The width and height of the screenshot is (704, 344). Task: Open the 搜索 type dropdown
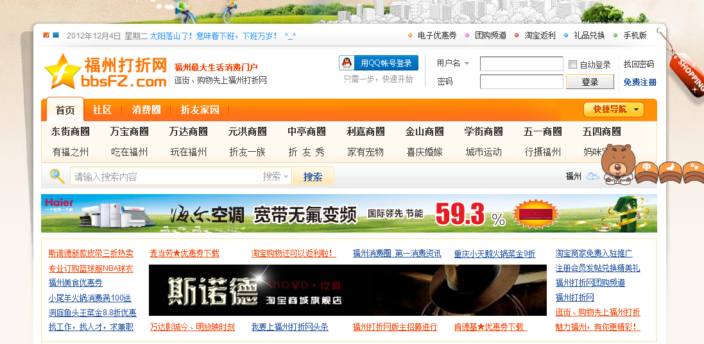point(276,176)
